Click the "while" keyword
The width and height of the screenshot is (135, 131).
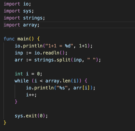(22, 81)
